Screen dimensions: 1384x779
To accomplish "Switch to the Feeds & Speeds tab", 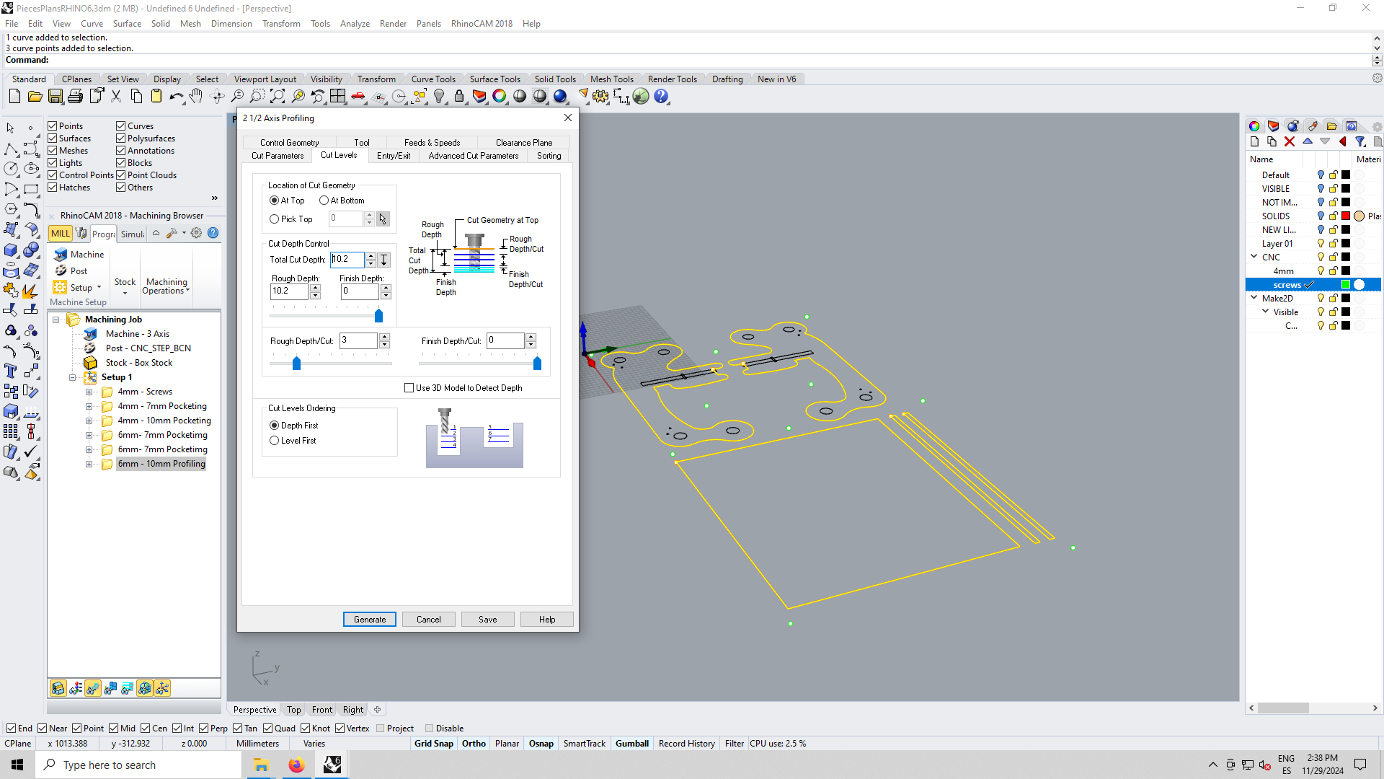I will point(432,143).
